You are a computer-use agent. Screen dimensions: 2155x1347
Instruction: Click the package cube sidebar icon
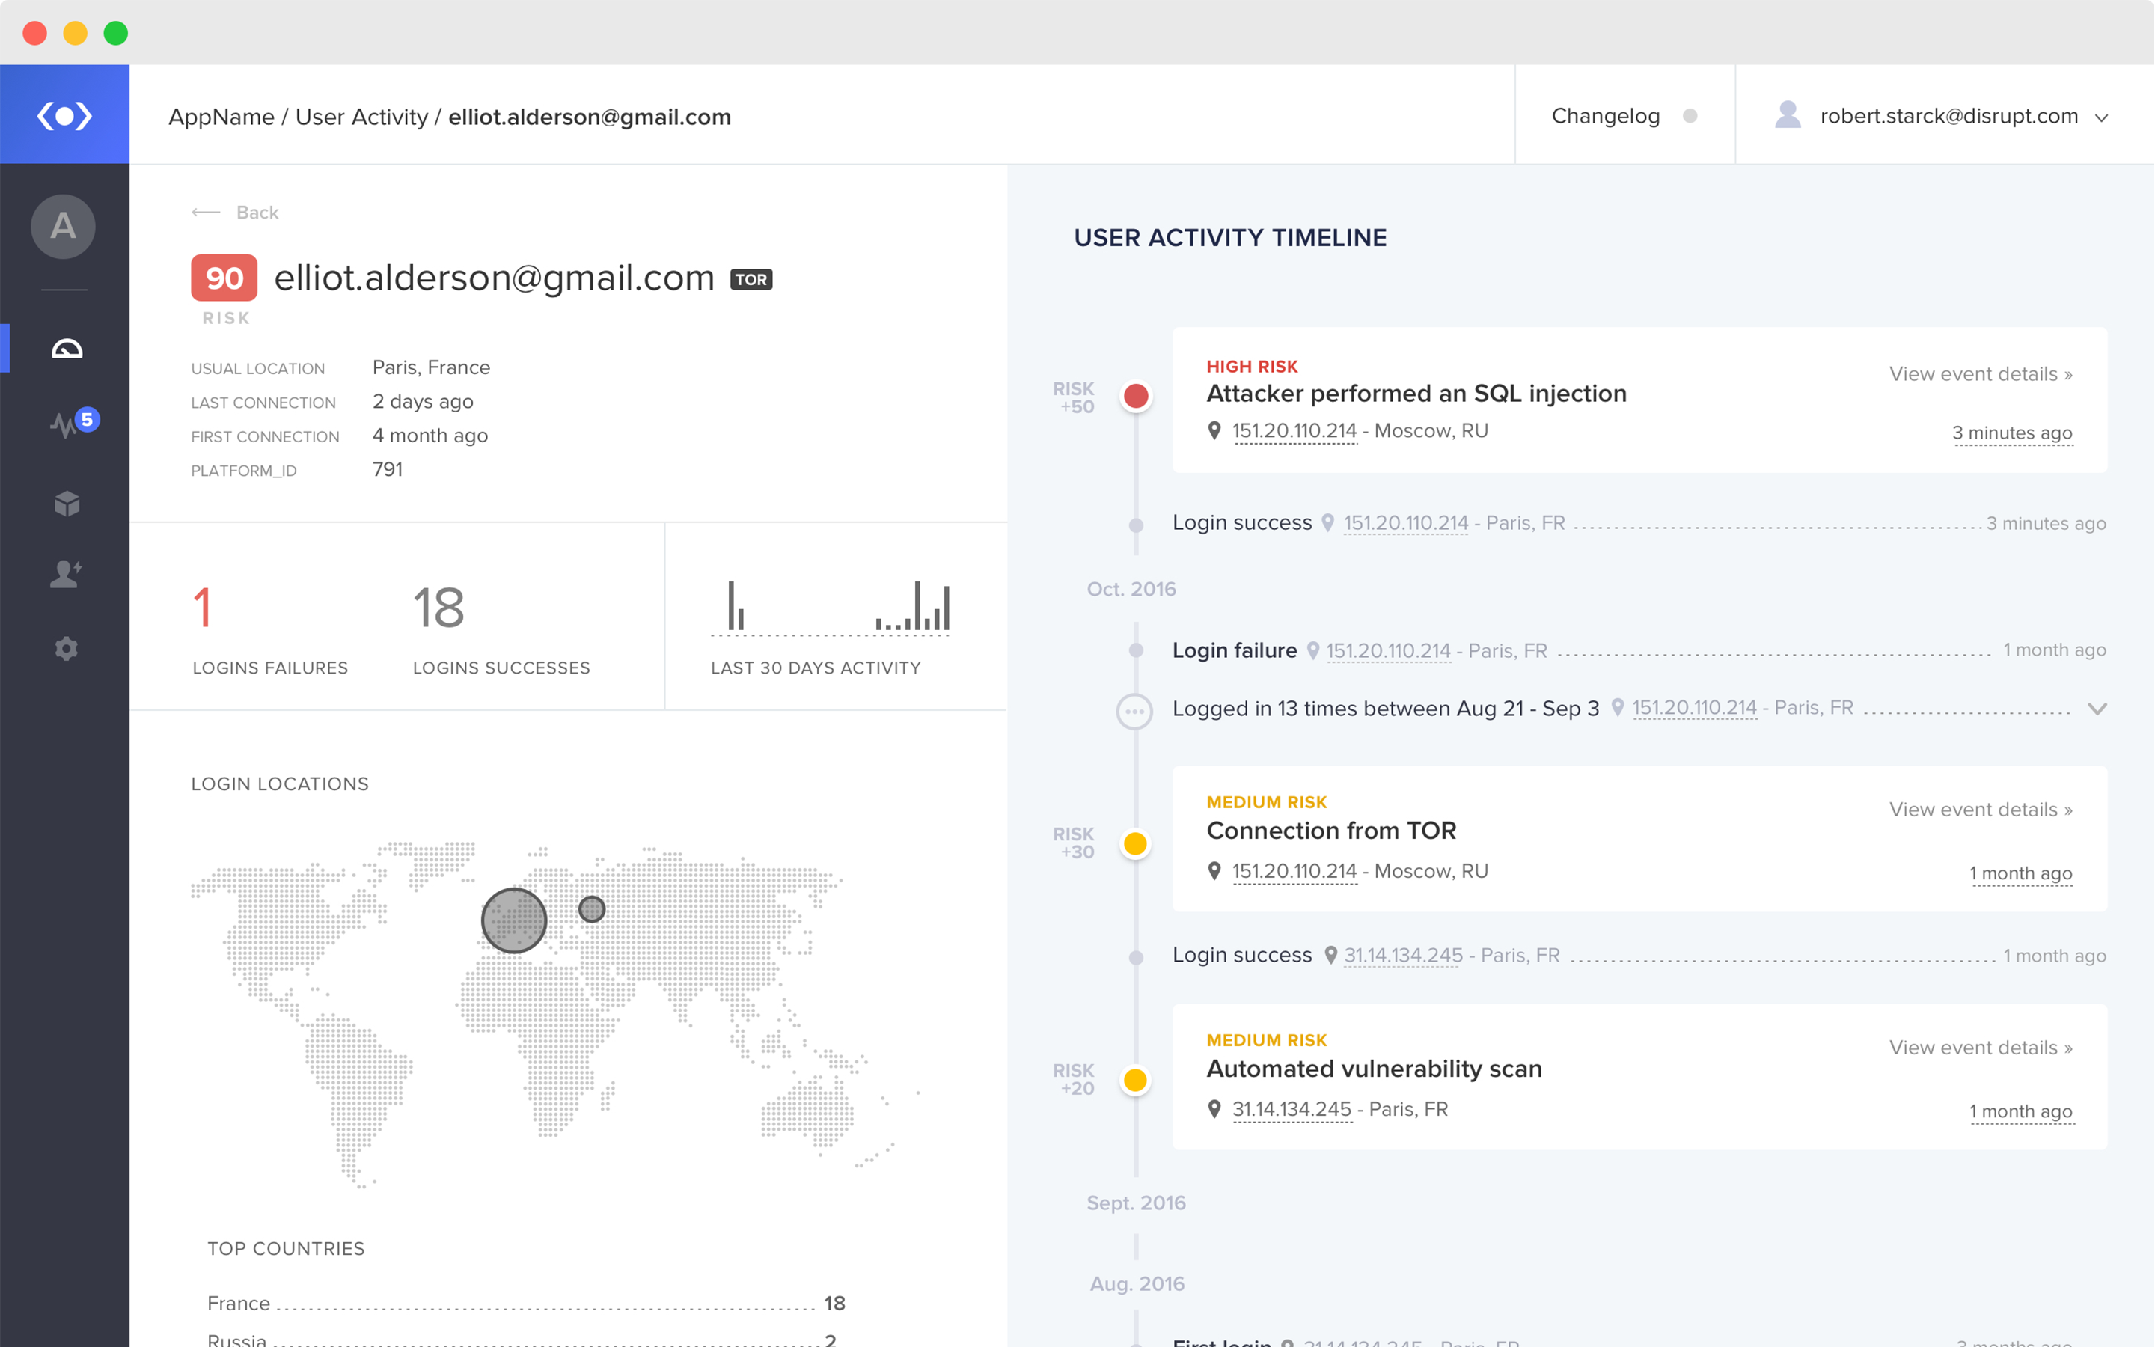67,504
